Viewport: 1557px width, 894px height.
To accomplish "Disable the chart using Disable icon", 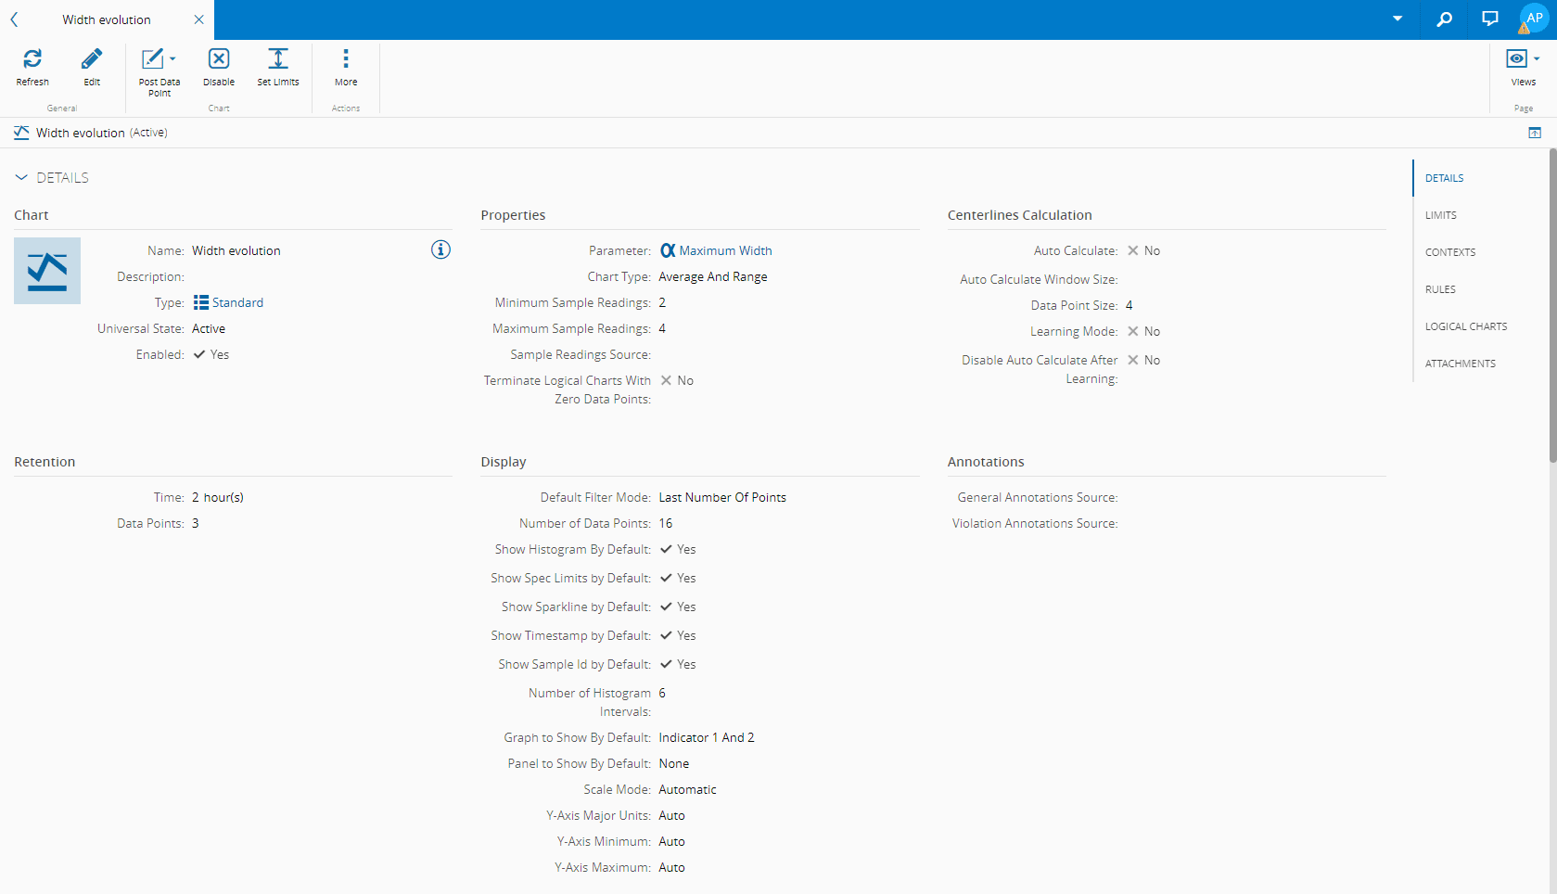I will click(x=219, y=59).
